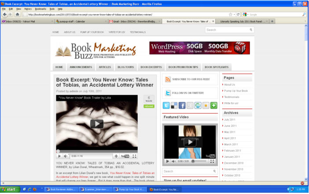309x194 pixels.
Task: Open the Announcements navigation tab
Action: pyautogui.click(x=81, y=67)
